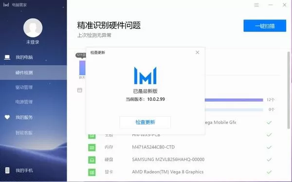Screen dimensions: 292x182
Task: Click the 一键扫描 button
Action: [265, 26]
